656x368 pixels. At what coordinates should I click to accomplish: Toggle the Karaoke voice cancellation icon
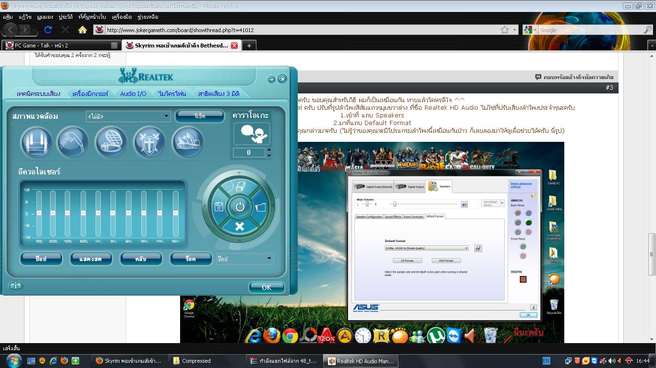click(x=252, y=134)
